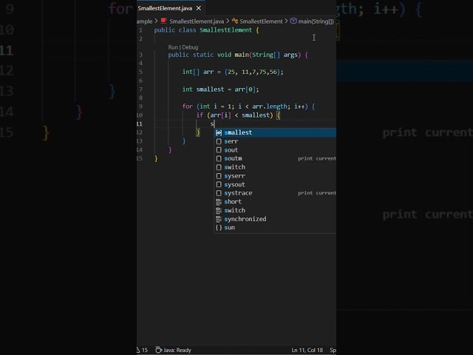Click the snippet icon beside 'soutm'
The width and height of the screenshot is (473, 355).
(219, 158)
